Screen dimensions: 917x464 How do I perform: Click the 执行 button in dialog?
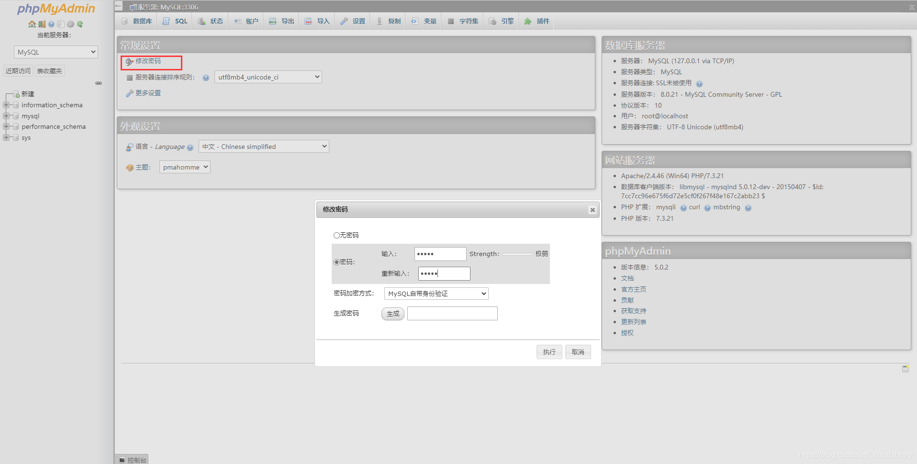(549, 352)
